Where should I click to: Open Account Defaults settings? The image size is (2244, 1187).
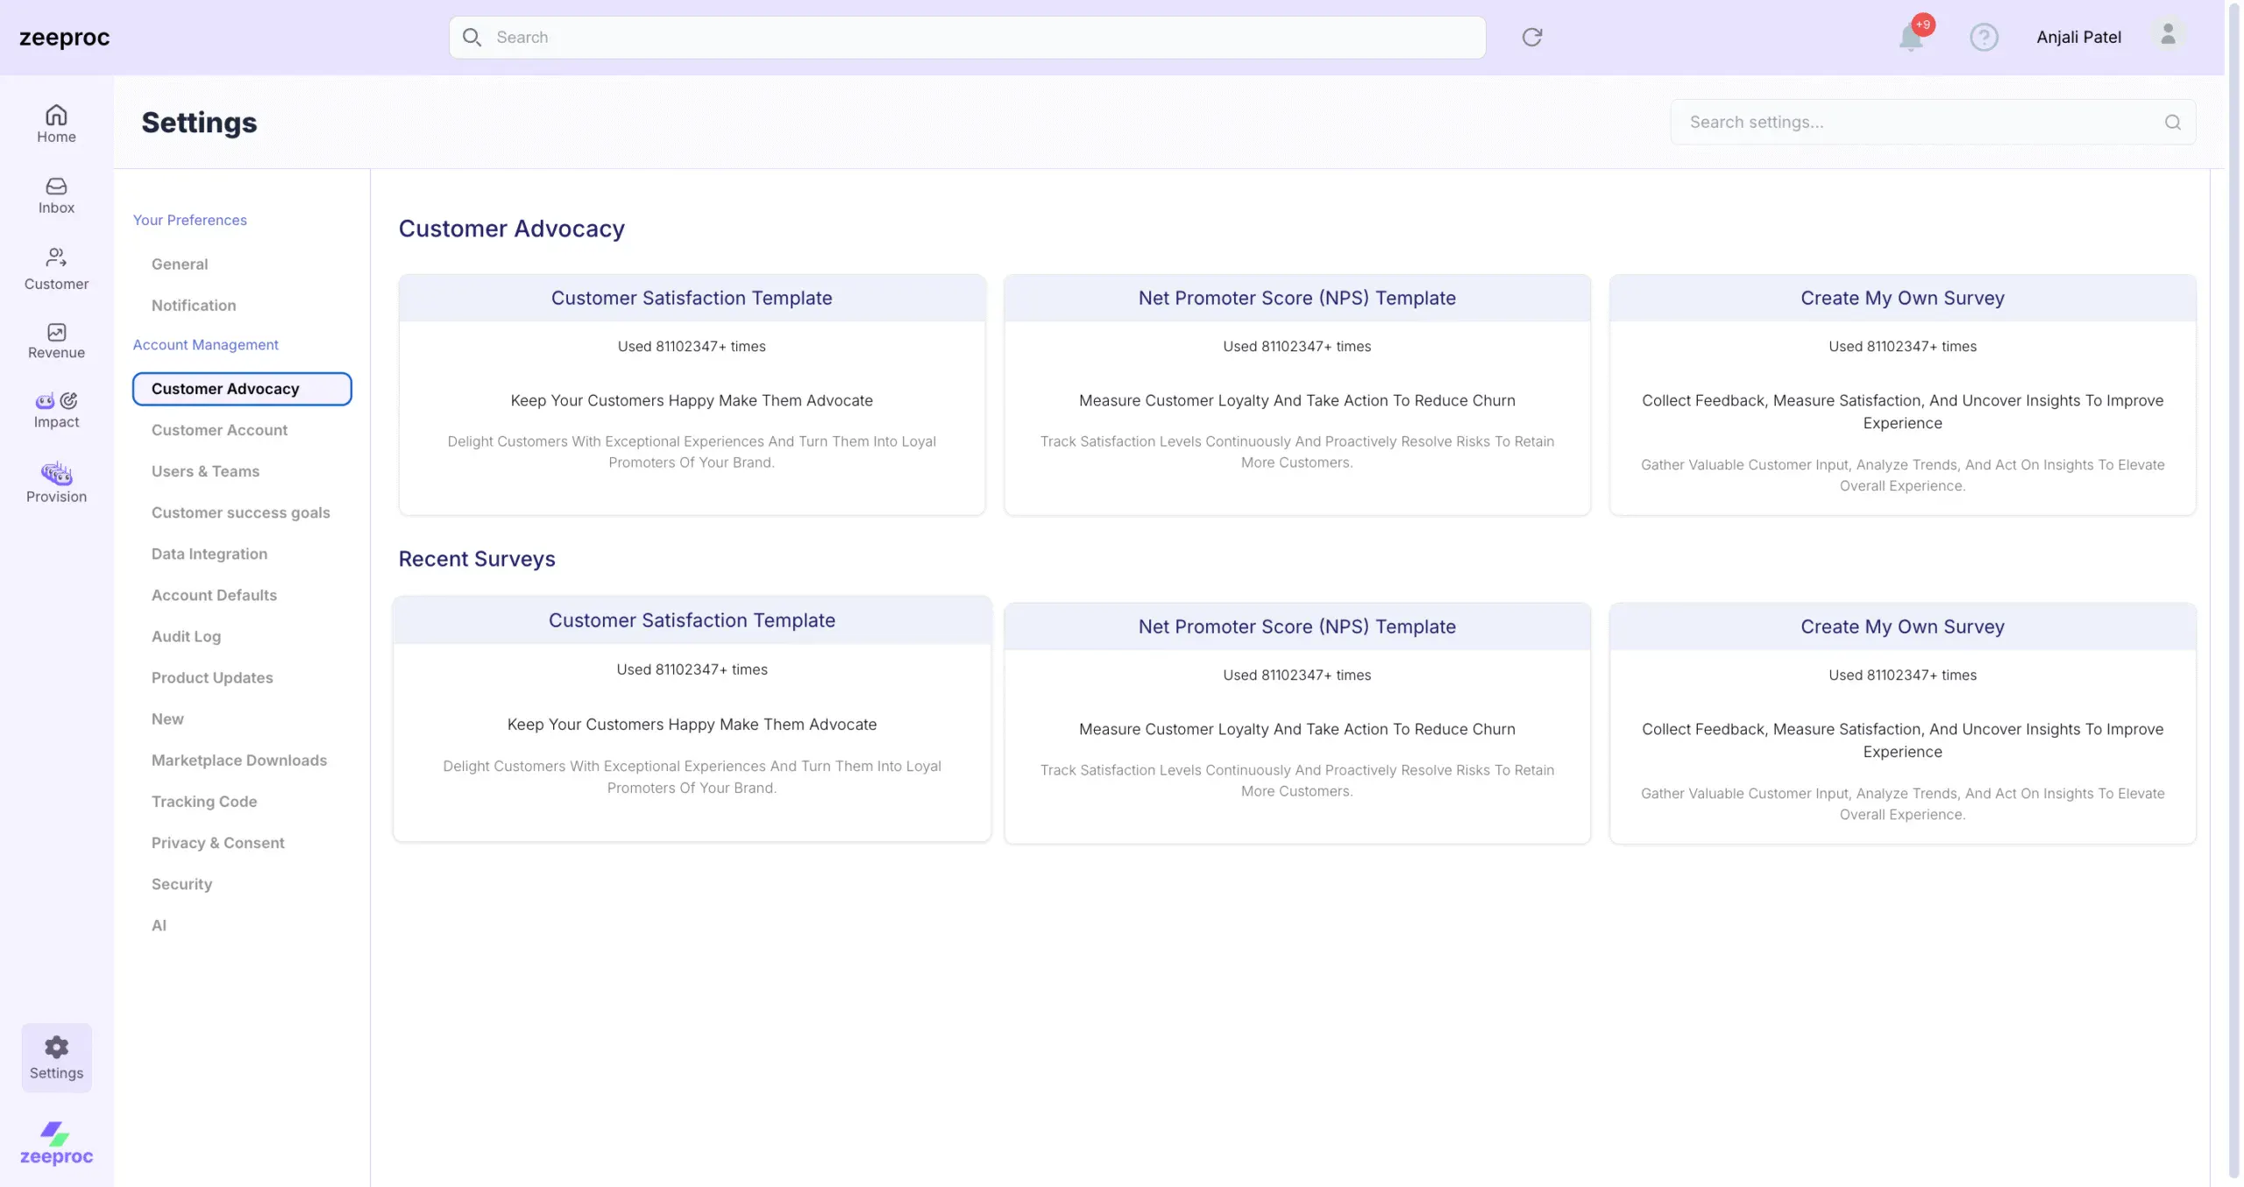click(214, 594)
